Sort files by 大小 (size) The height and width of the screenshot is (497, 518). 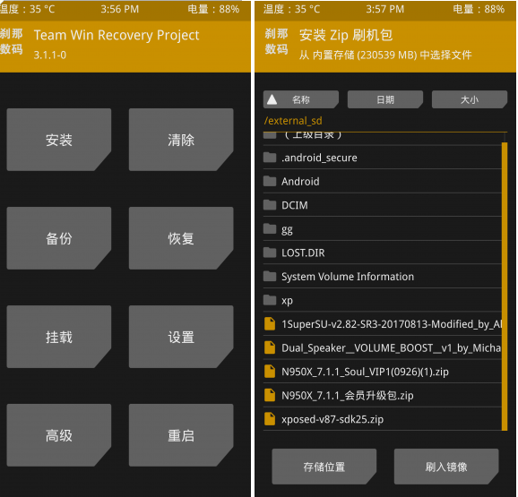[x=470, y=99]
